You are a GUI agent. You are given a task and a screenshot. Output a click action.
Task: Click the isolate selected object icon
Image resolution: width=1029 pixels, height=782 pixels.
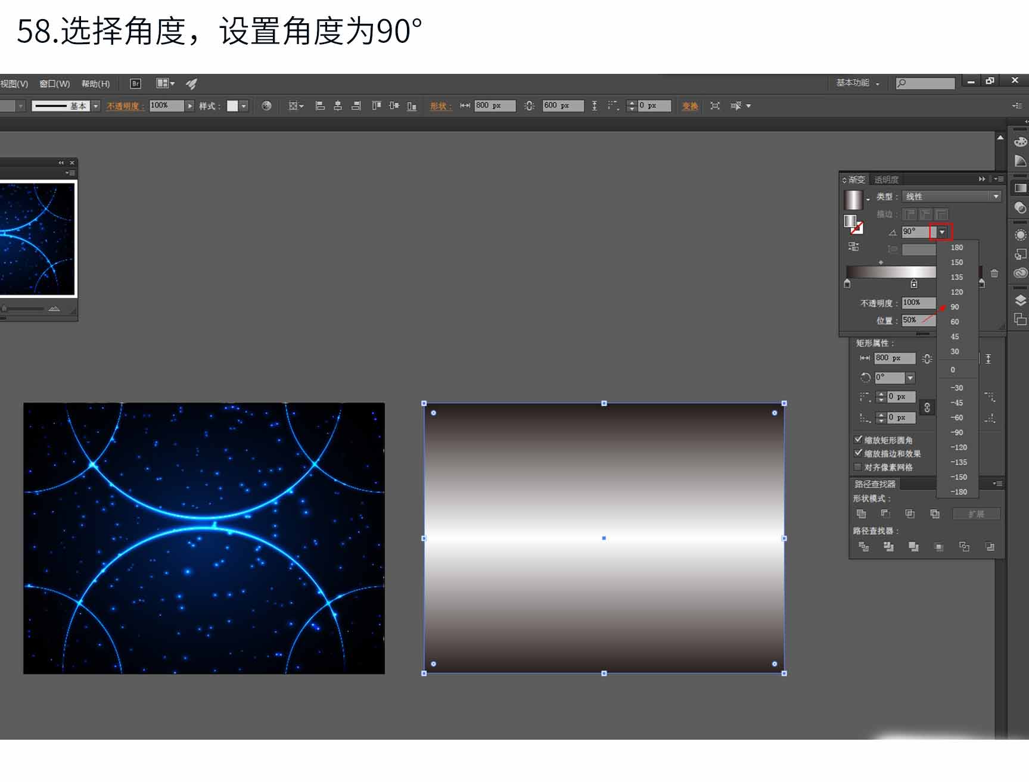715,106
